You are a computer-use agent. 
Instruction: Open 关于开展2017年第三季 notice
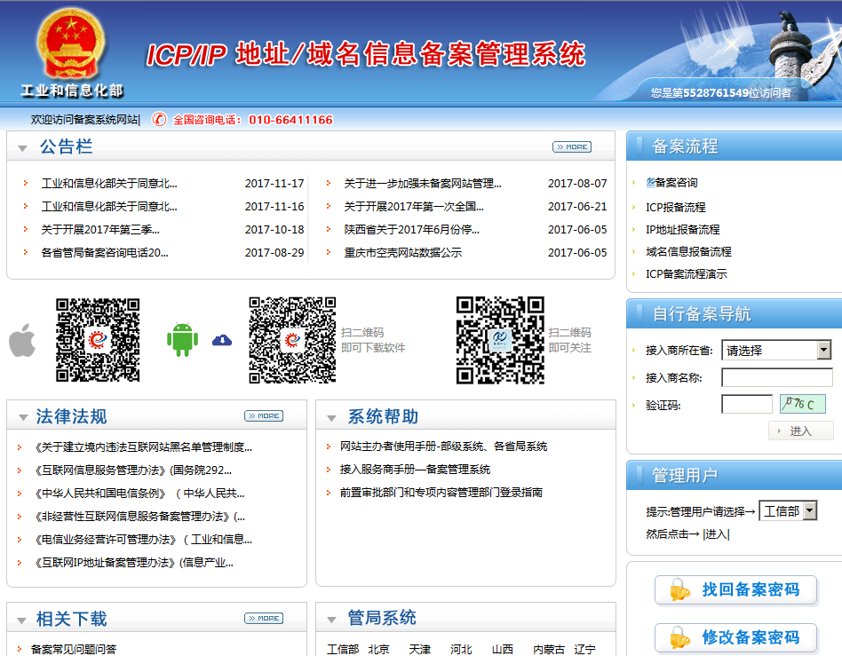coord(100,230)
